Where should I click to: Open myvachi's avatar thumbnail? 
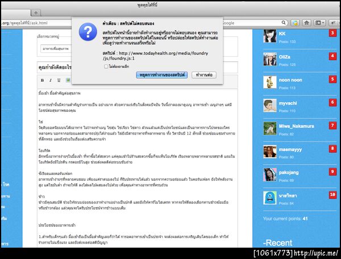click(270, 106)
